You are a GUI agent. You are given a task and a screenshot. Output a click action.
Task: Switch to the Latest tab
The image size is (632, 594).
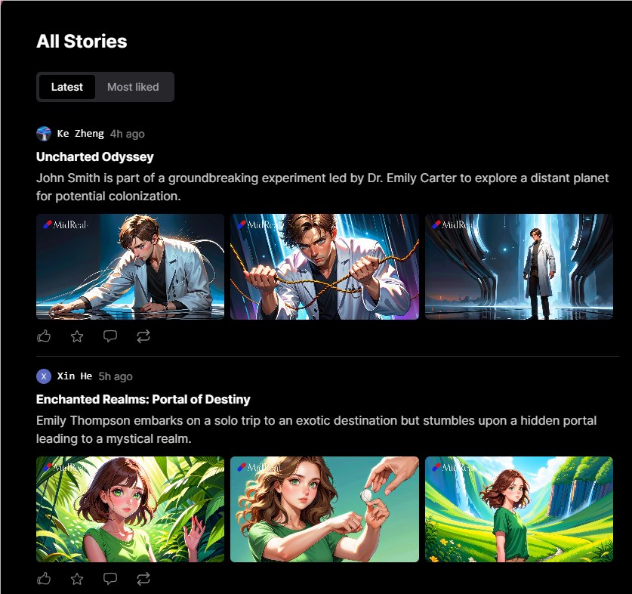click(x=67, y=87)
